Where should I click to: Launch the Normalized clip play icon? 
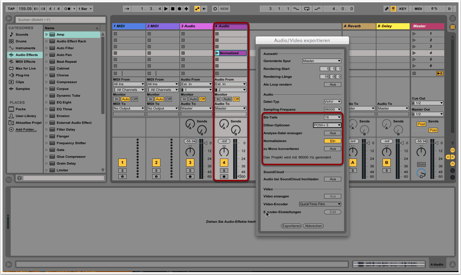tap(217, 53)
